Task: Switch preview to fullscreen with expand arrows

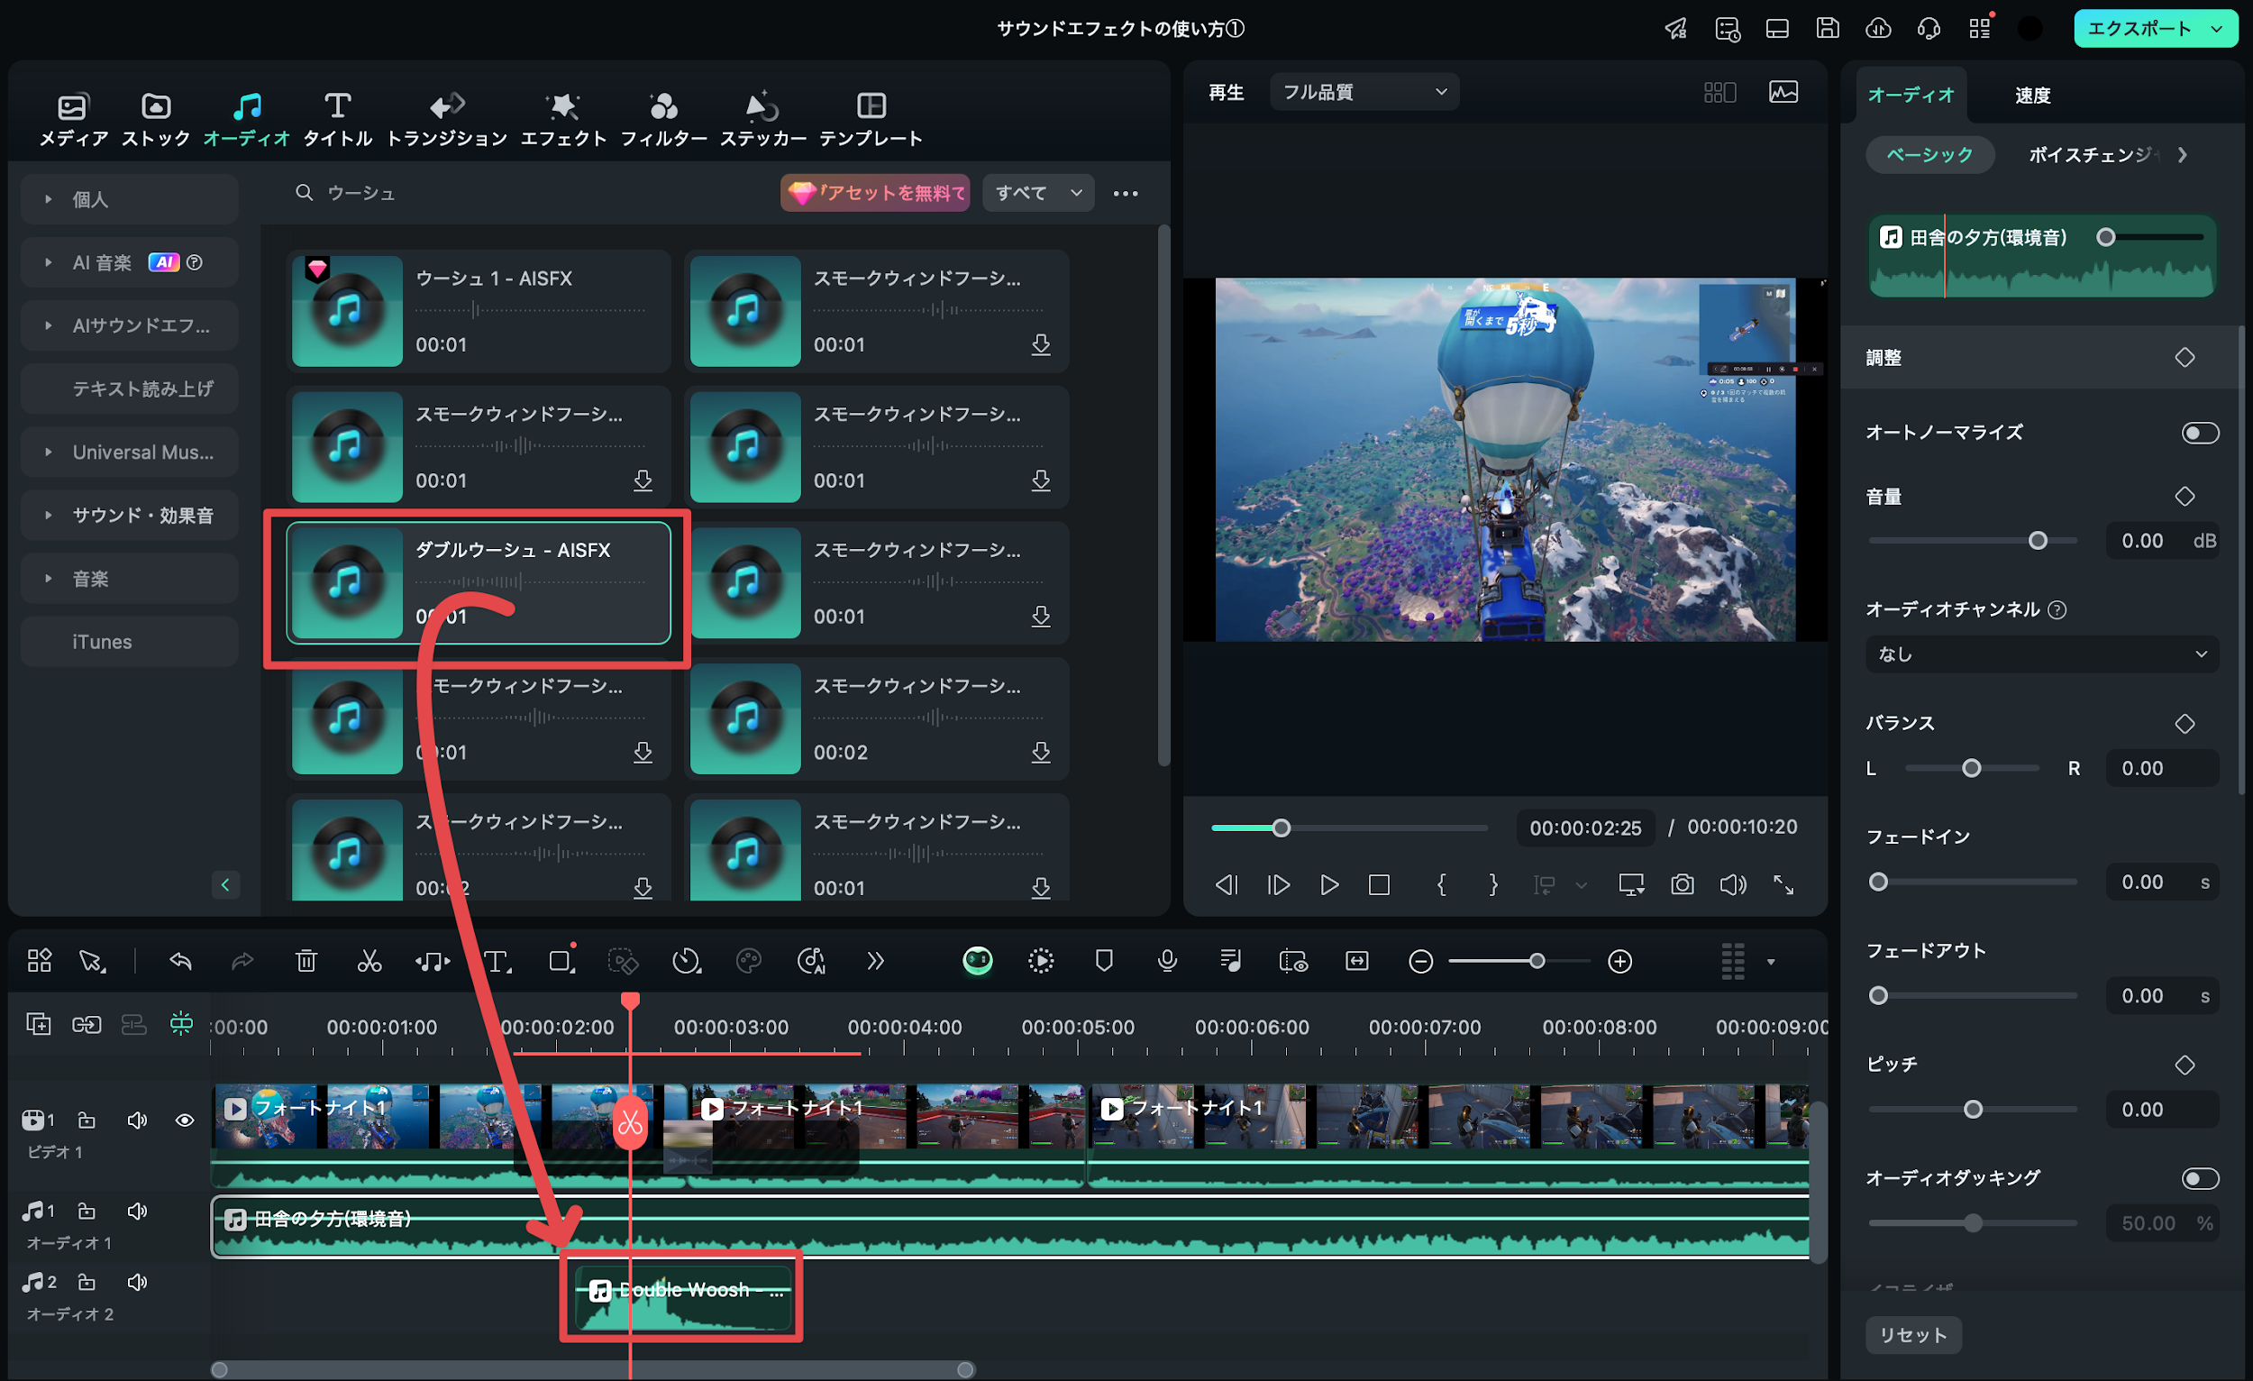Action: click(1784, 884)
